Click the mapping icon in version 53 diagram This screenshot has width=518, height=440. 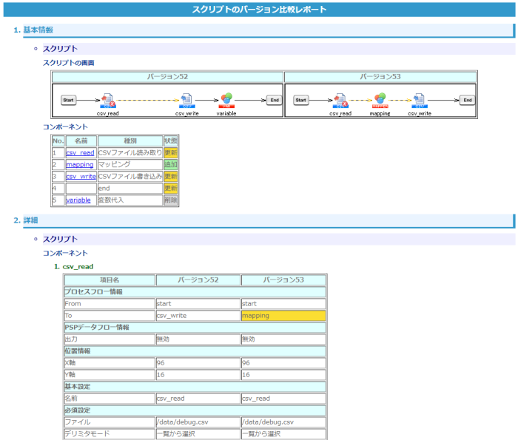click(x=380, y=100)
